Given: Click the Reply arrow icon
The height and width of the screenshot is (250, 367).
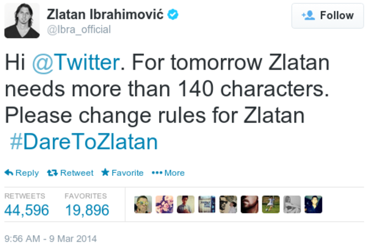Looking at the screenshot, I should coord(8,173).
